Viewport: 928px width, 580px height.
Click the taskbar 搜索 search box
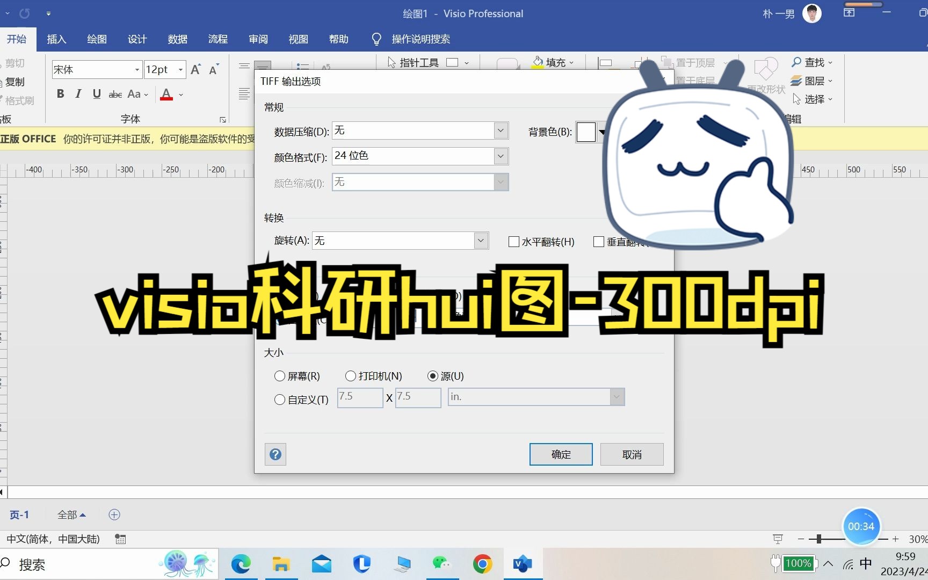[108, 564]
